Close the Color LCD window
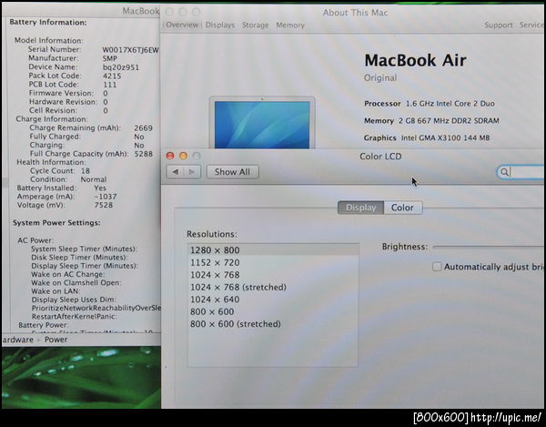Screen dimensions: 546x427 [x=170, y=156]
